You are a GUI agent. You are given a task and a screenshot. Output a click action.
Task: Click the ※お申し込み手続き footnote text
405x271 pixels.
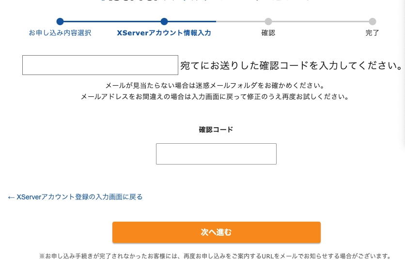coord(215,256)
